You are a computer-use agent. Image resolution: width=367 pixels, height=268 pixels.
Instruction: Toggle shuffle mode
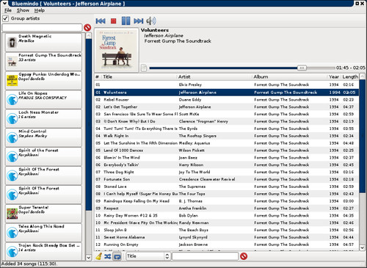(x=108, y=256)
